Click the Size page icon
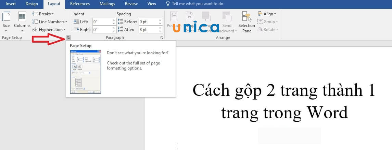The width and height of the screenshot is (392, 150). (6, 16)
